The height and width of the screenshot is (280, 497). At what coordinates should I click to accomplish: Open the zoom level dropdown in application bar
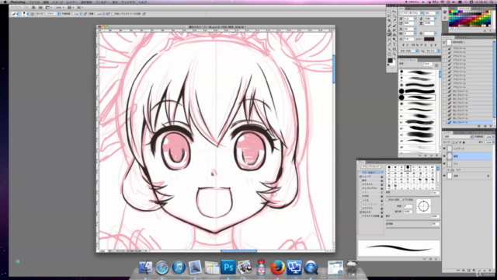60,8
